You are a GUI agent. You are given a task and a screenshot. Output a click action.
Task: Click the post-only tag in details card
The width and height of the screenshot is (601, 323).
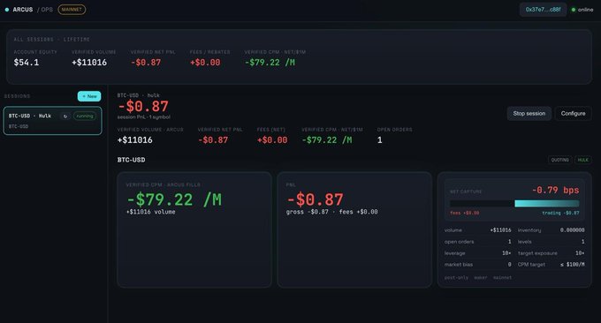click(x=456, y=277)
